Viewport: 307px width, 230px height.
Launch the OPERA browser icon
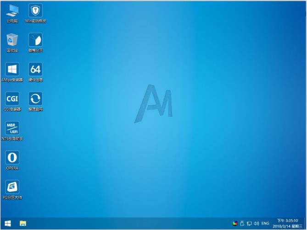tap(12, 160)
